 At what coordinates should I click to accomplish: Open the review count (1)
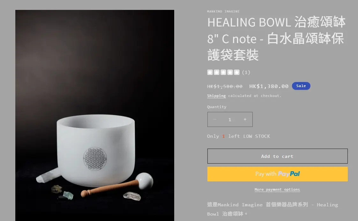[x=246, y=72]
